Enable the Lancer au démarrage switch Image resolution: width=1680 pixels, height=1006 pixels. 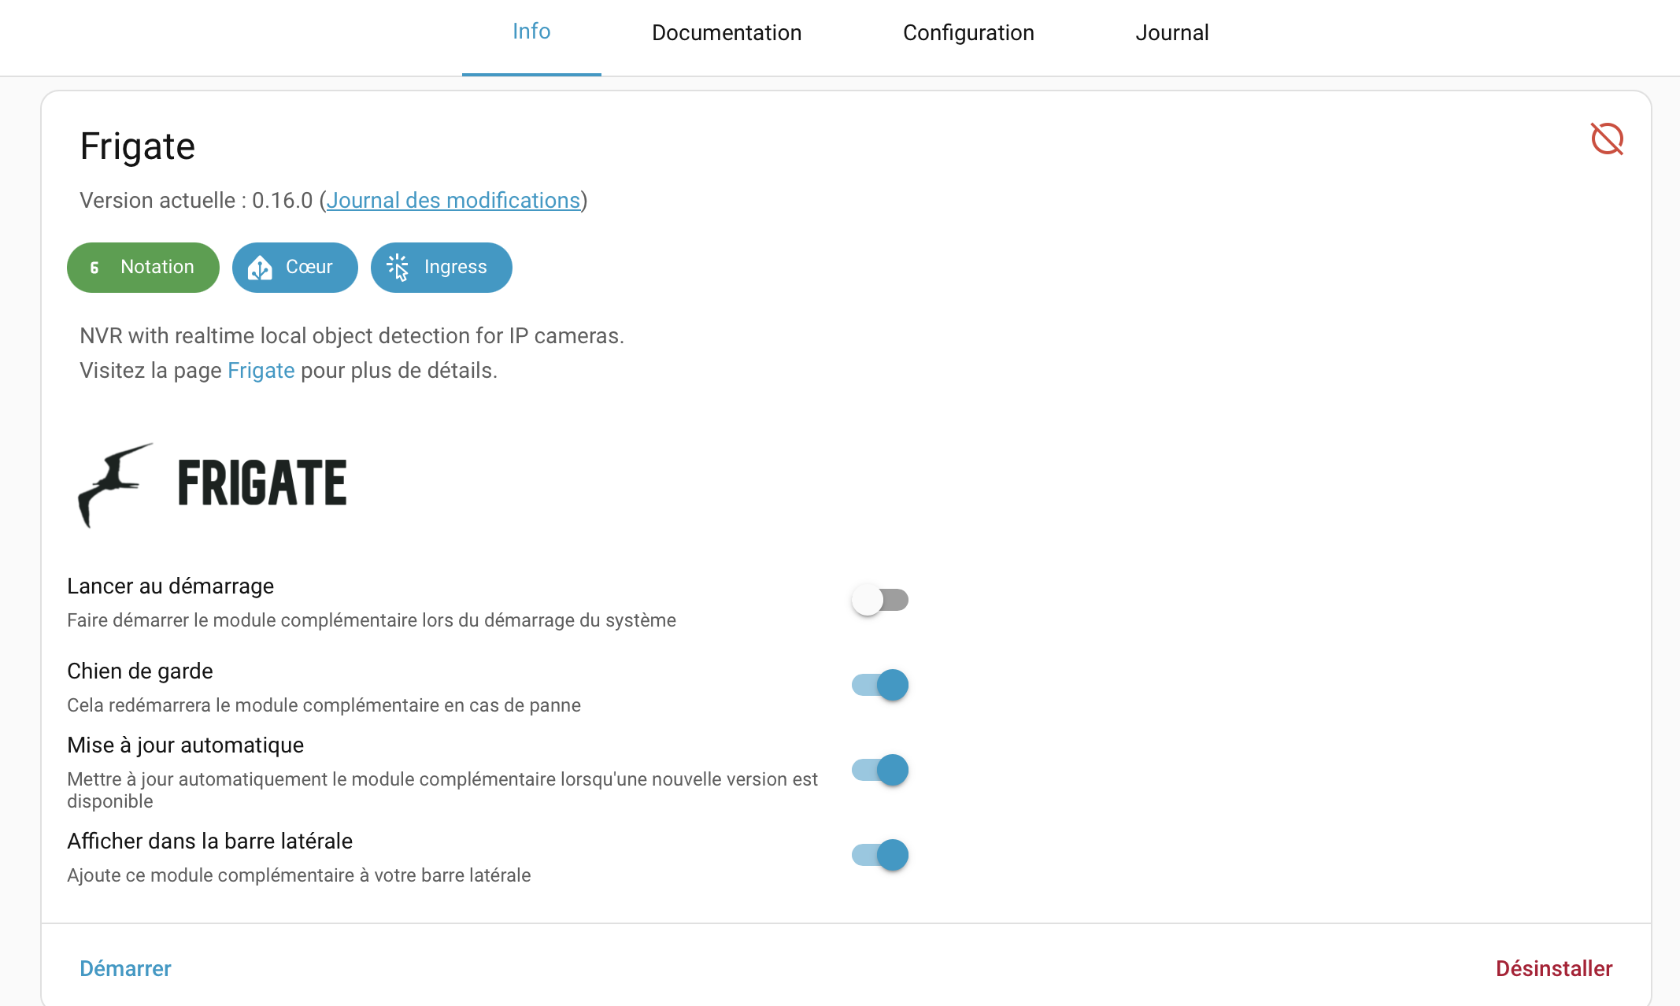pos(880,600)
